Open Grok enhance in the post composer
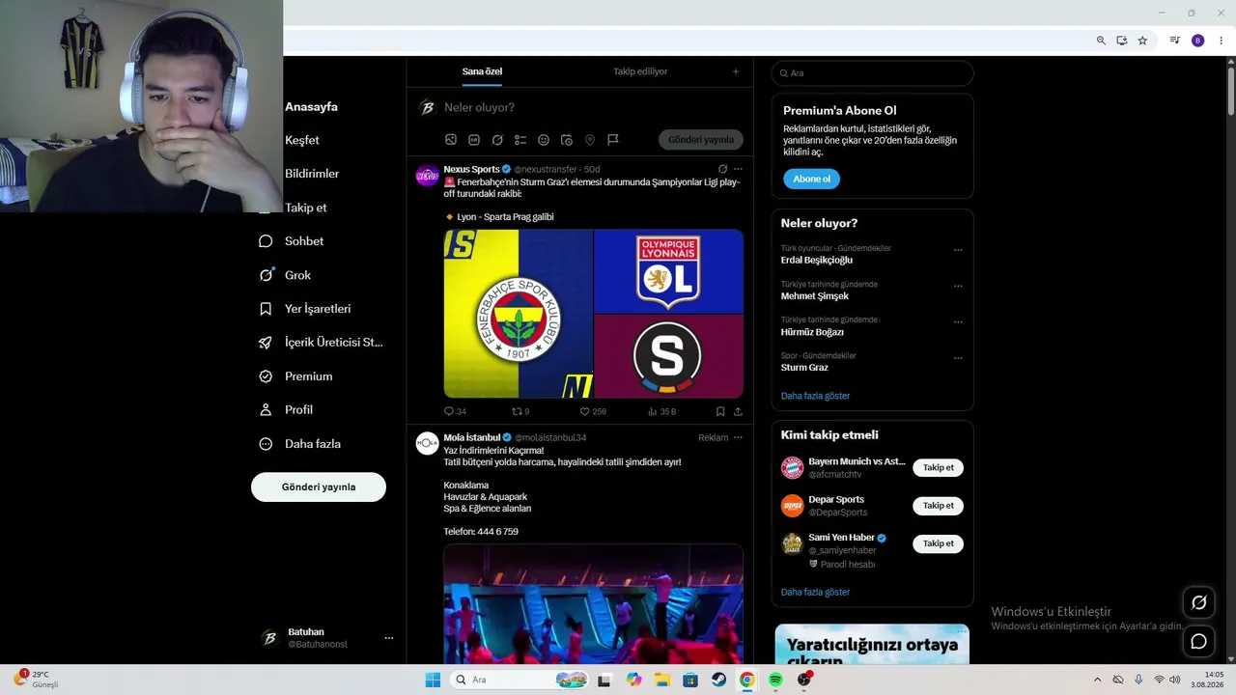Image resolution: width=1236 pixels, height=695 pixels. coord(497,140)
